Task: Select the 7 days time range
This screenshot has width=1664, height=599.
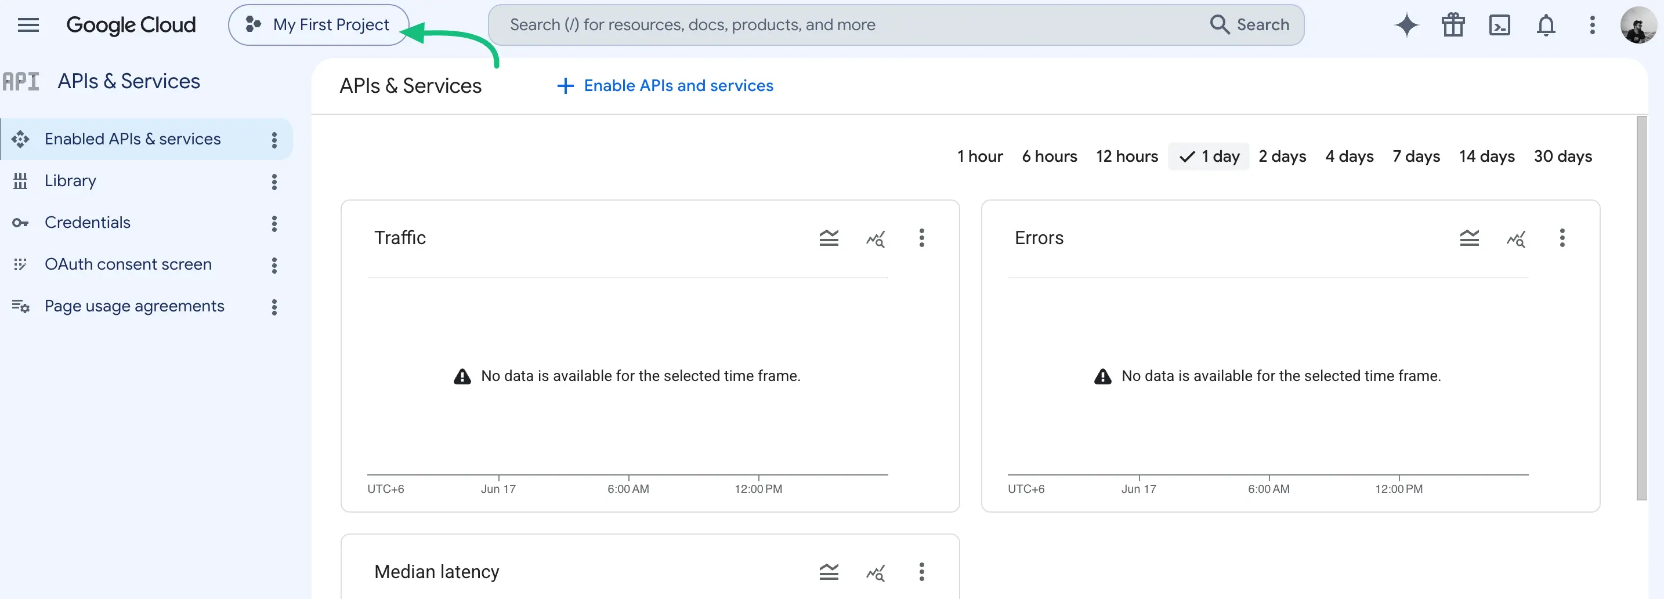Action: pyautogui.click(x=1416, y=156)
